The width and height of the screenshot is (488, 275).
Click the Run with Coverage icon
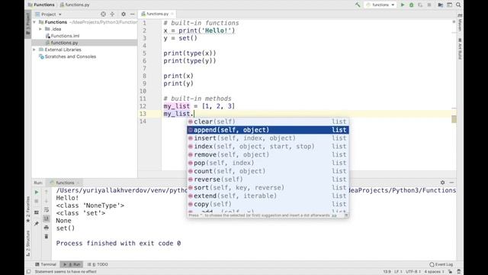[x=420, y=5]
